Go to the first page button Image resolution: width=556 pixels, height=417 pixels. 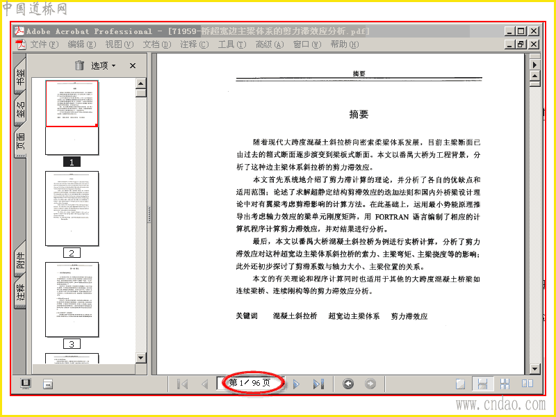click(x=183, y=384)
